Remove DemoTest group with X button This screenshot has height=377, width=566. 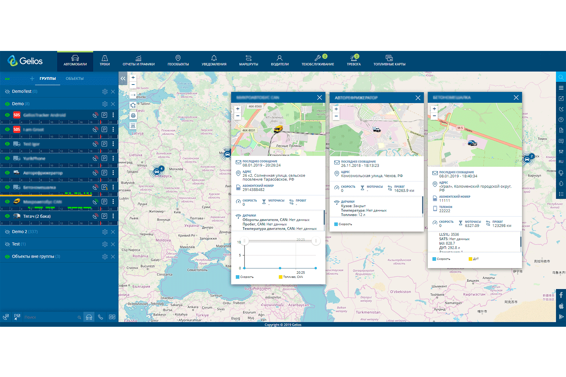113,92
